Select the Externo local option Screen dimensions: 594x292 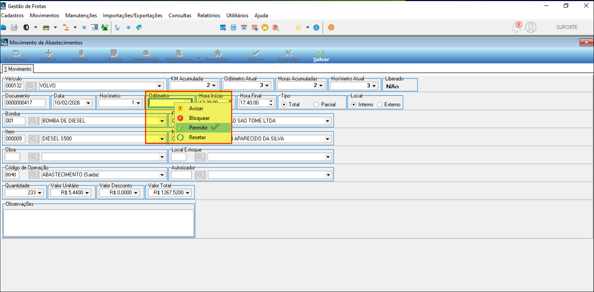pyautogui.click(x=380, y=105)
